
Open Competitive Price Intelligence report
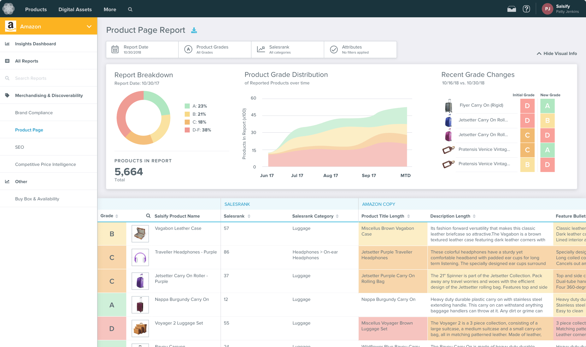(x=45, y=164)
